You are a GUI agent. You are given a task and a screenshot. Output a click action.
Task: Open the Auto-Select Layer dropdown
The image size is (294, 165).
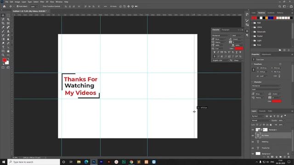coord(34,6)
